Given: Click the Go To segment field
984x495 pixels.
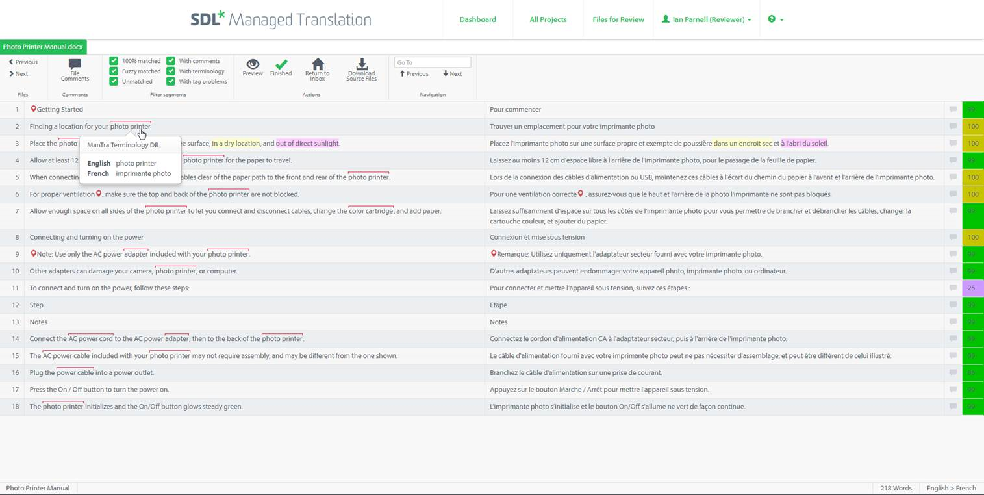Looking at the screenshot, I should [433, 62].
